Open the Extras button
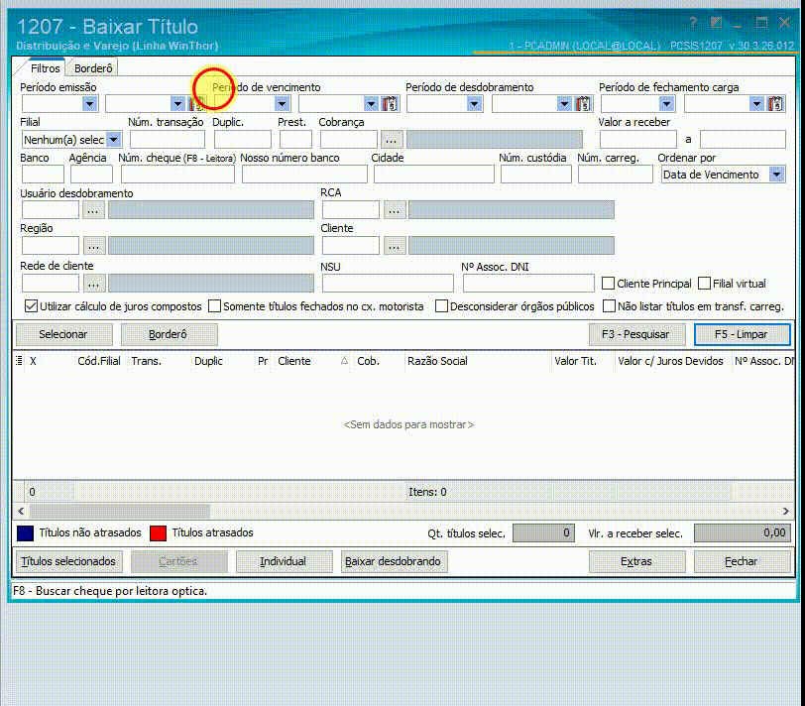The height and width of the screenshot is (706, 805). point(636,561)
